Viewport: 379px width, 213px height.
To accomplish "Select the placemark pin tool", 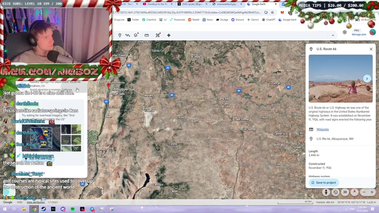I will [x=120, y=35].
